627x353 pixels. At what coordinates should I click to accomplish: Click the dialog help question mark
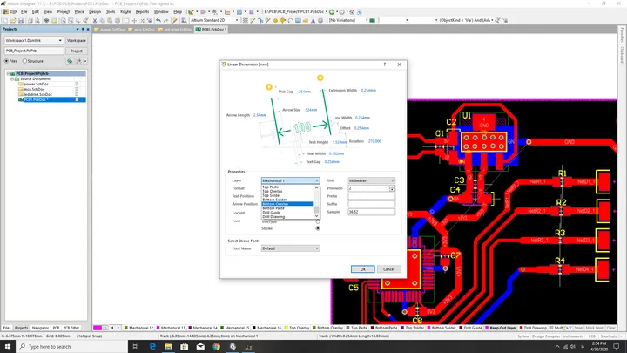[x=385, y=64]
